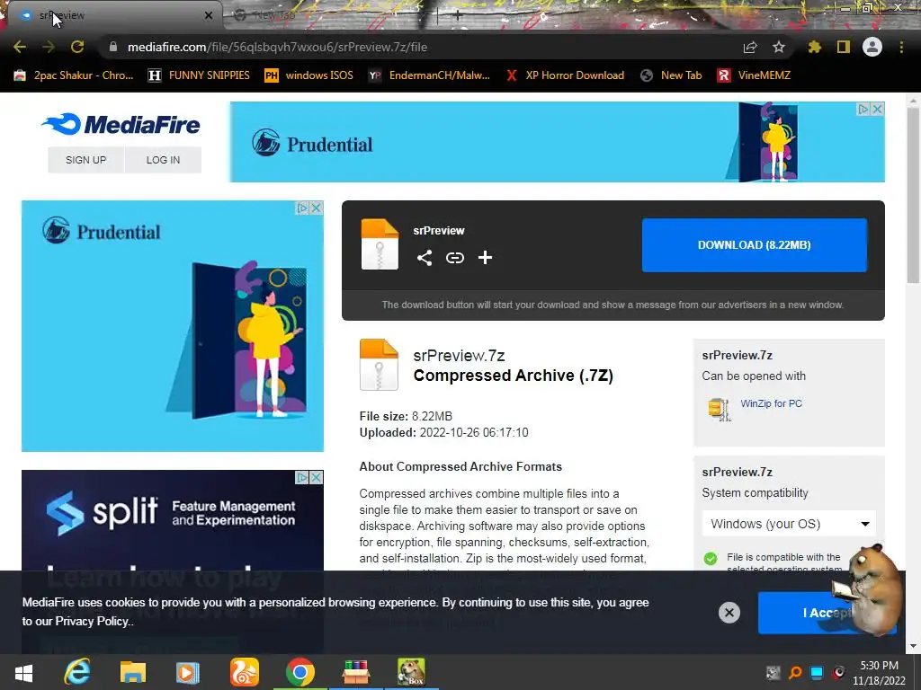Reload the MediaFire page
Image resolution: width=921 pixels, height=690 pixels.
(77, 47)
